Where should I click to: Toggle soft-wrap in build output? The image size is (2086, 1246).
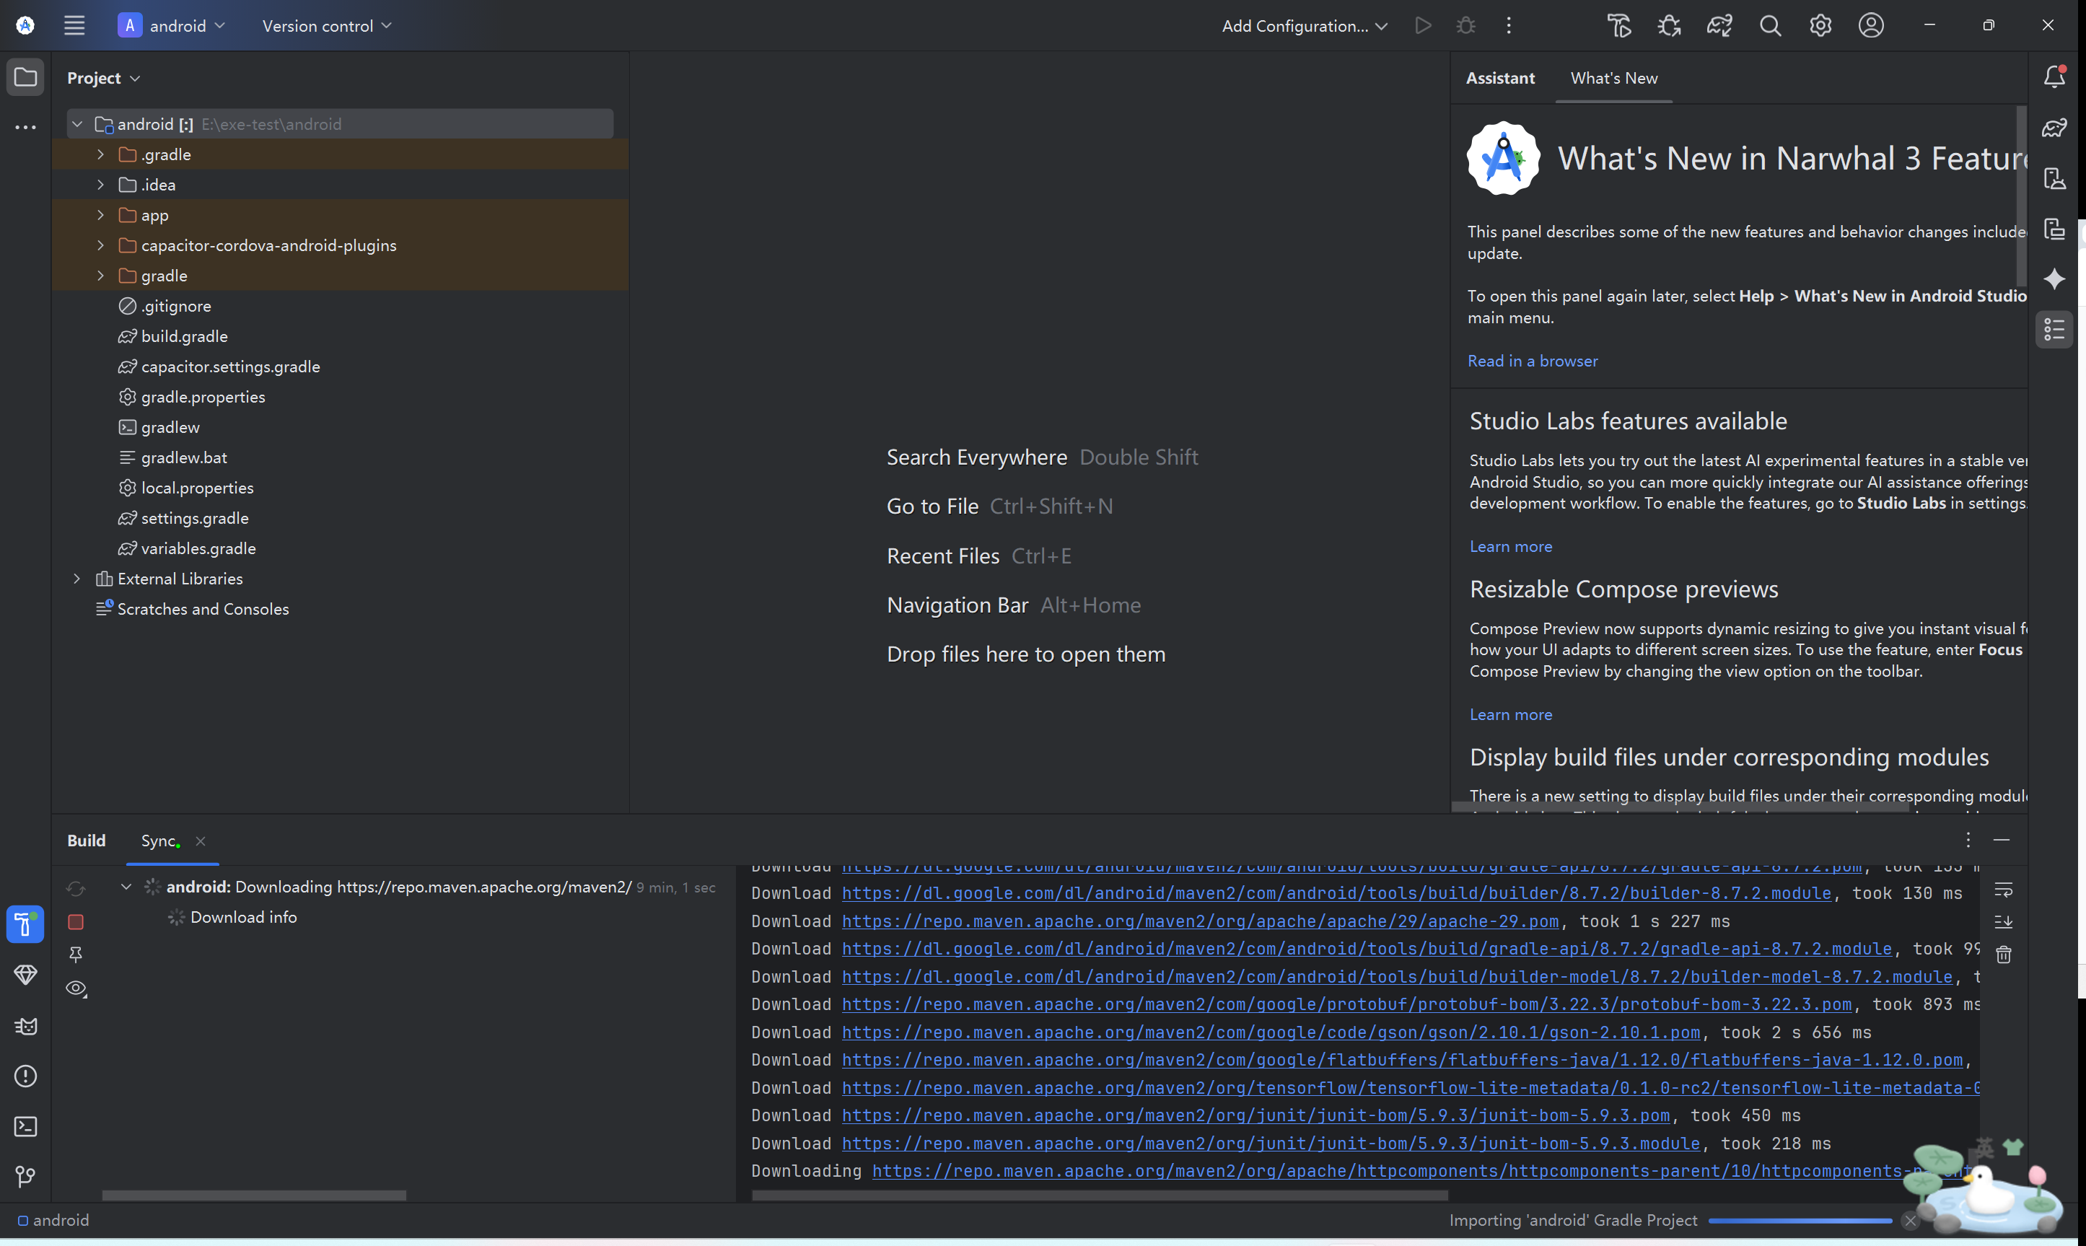click(2004, 890)
